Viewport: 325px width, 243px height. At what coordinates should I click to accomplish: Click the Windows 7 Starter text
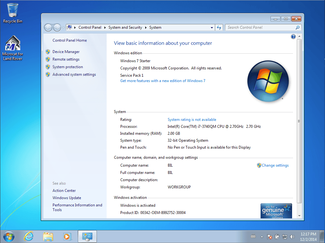[135, 61]
